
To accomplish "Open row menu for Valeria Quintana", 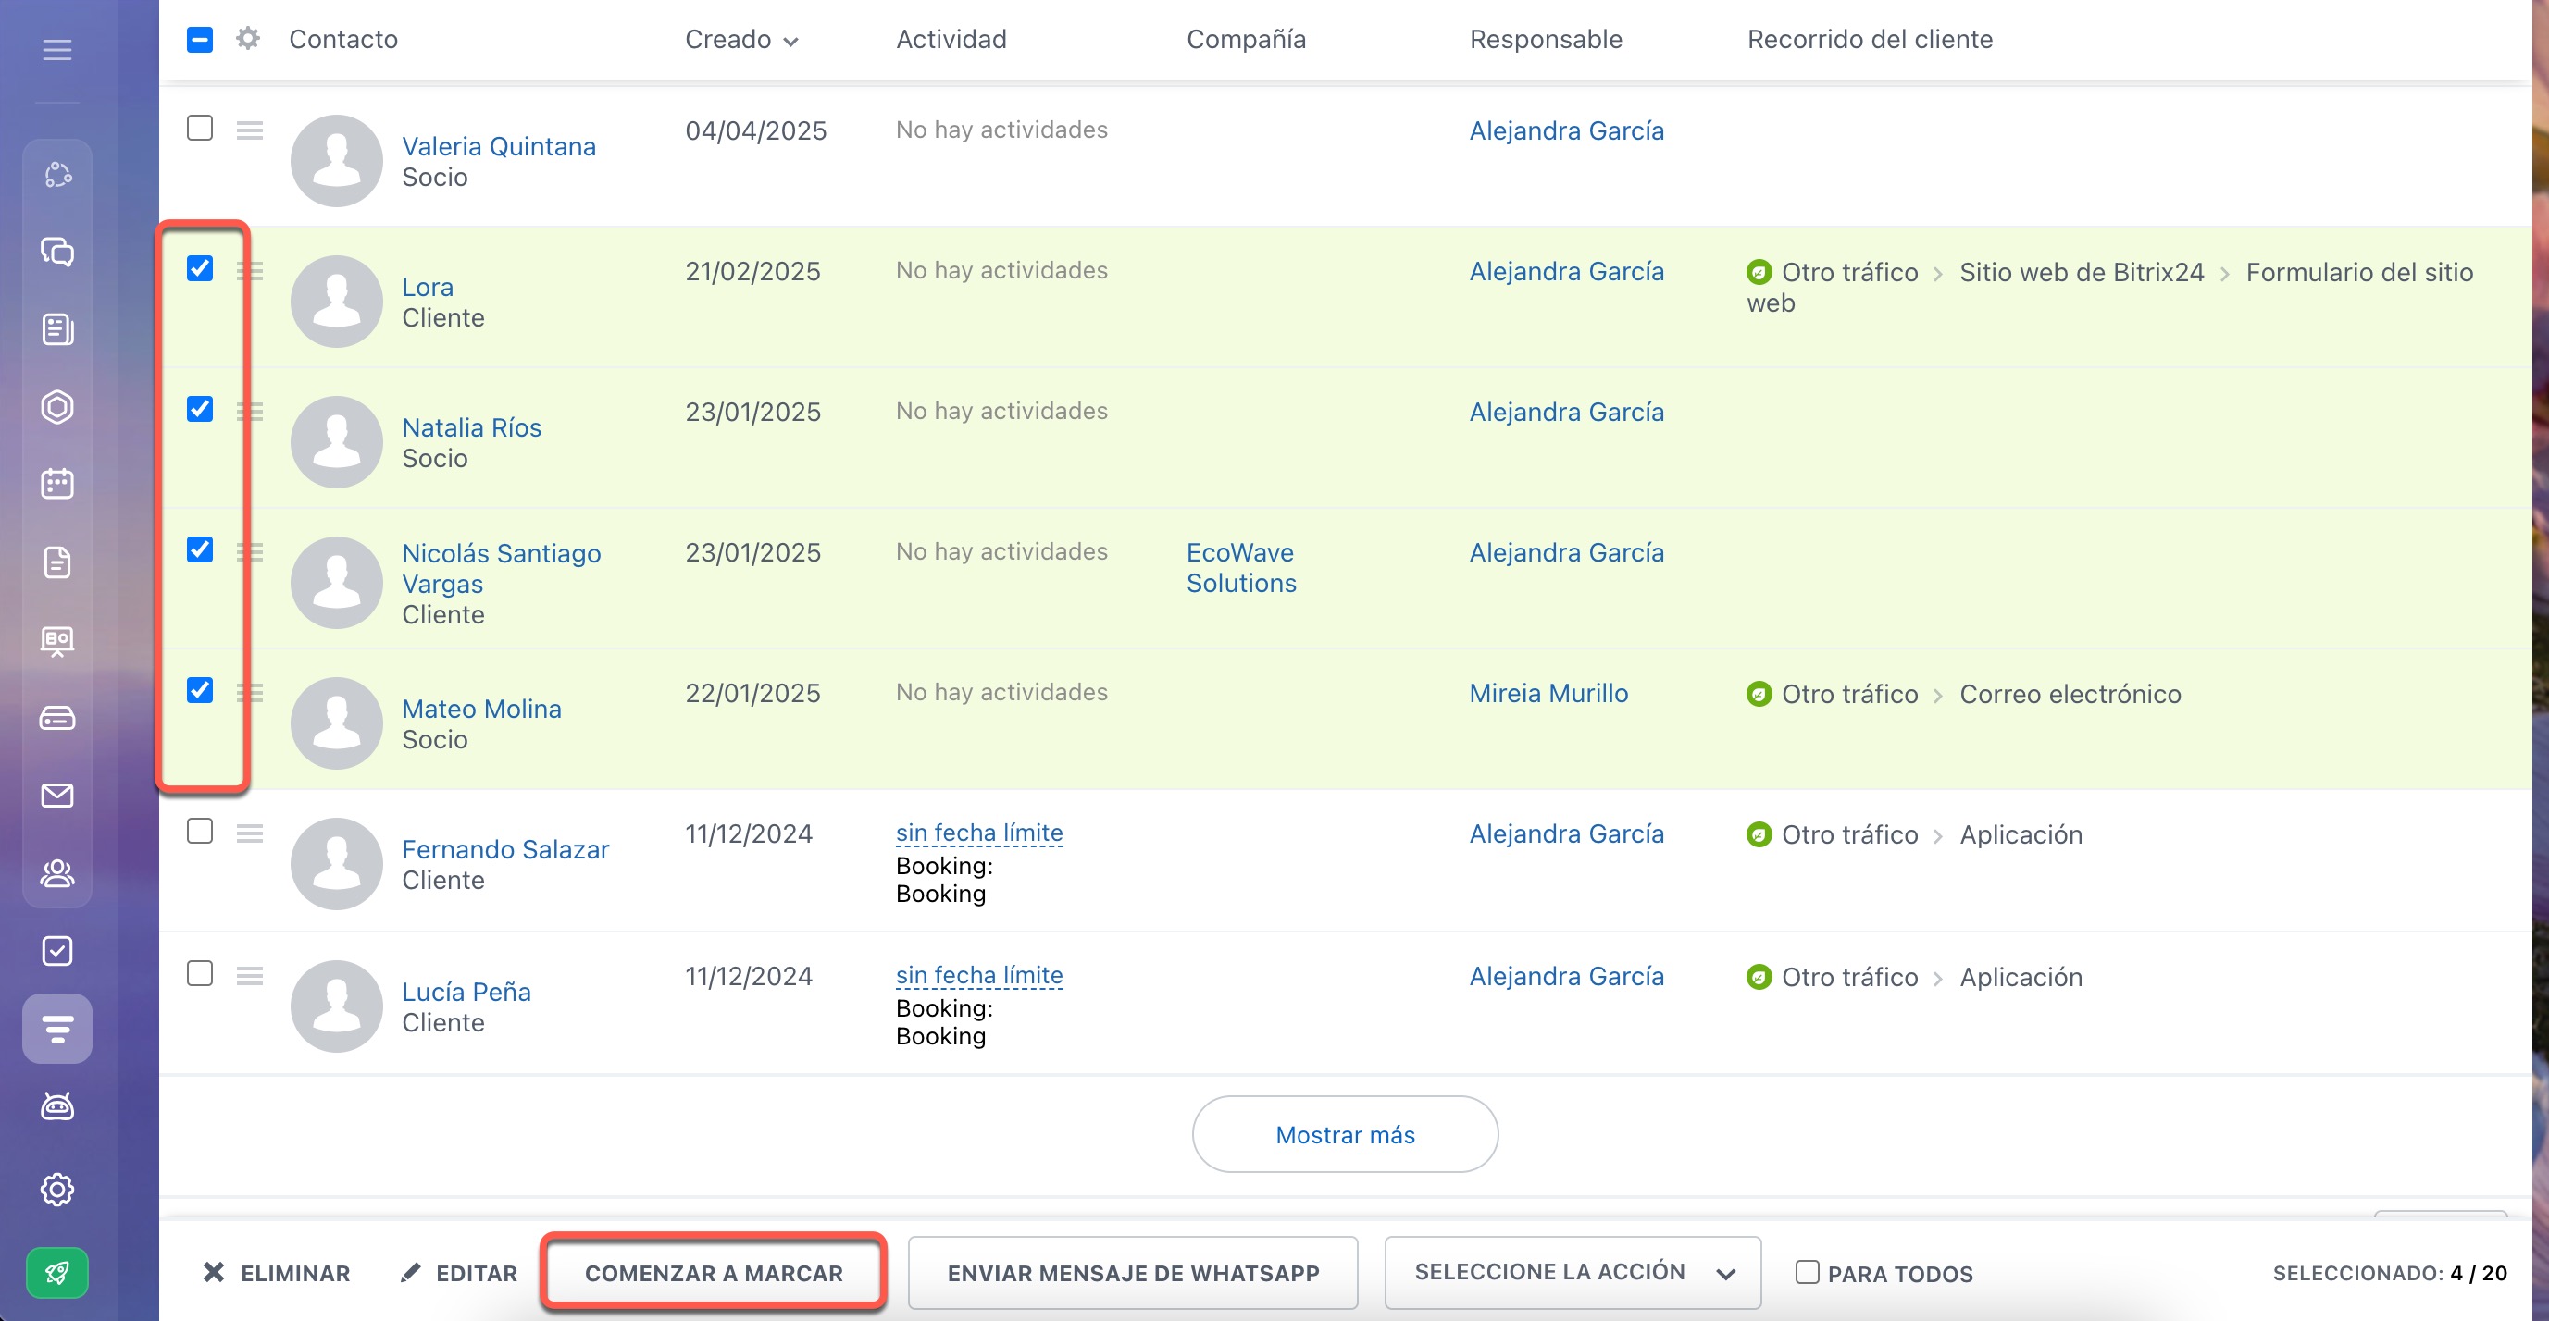I will coord(249,130).
